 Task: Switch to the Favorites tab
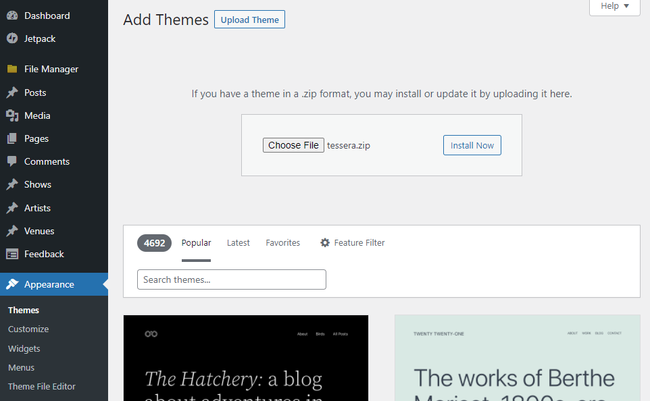282,243
